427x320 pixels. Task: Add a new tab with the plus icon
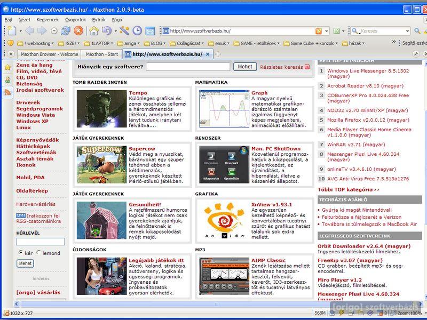click(218, 54)
